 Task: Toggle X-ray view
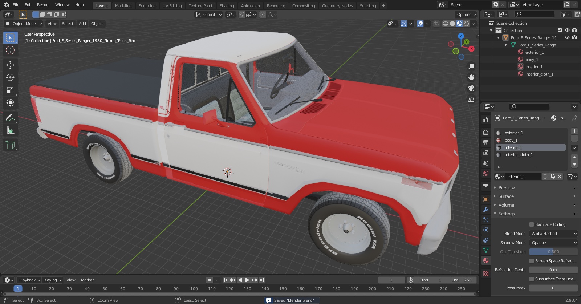[x=436, y=24]
